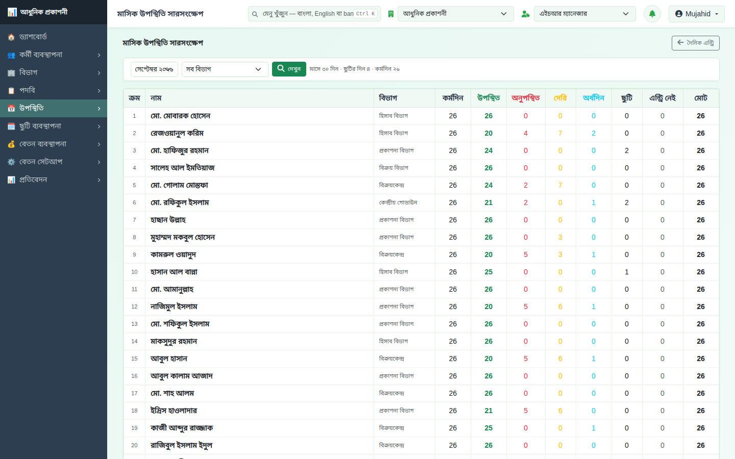This screenshot has width=735, height=459.
Task: Open the সব বিভাগ department filter
Action: pos(225,69)
